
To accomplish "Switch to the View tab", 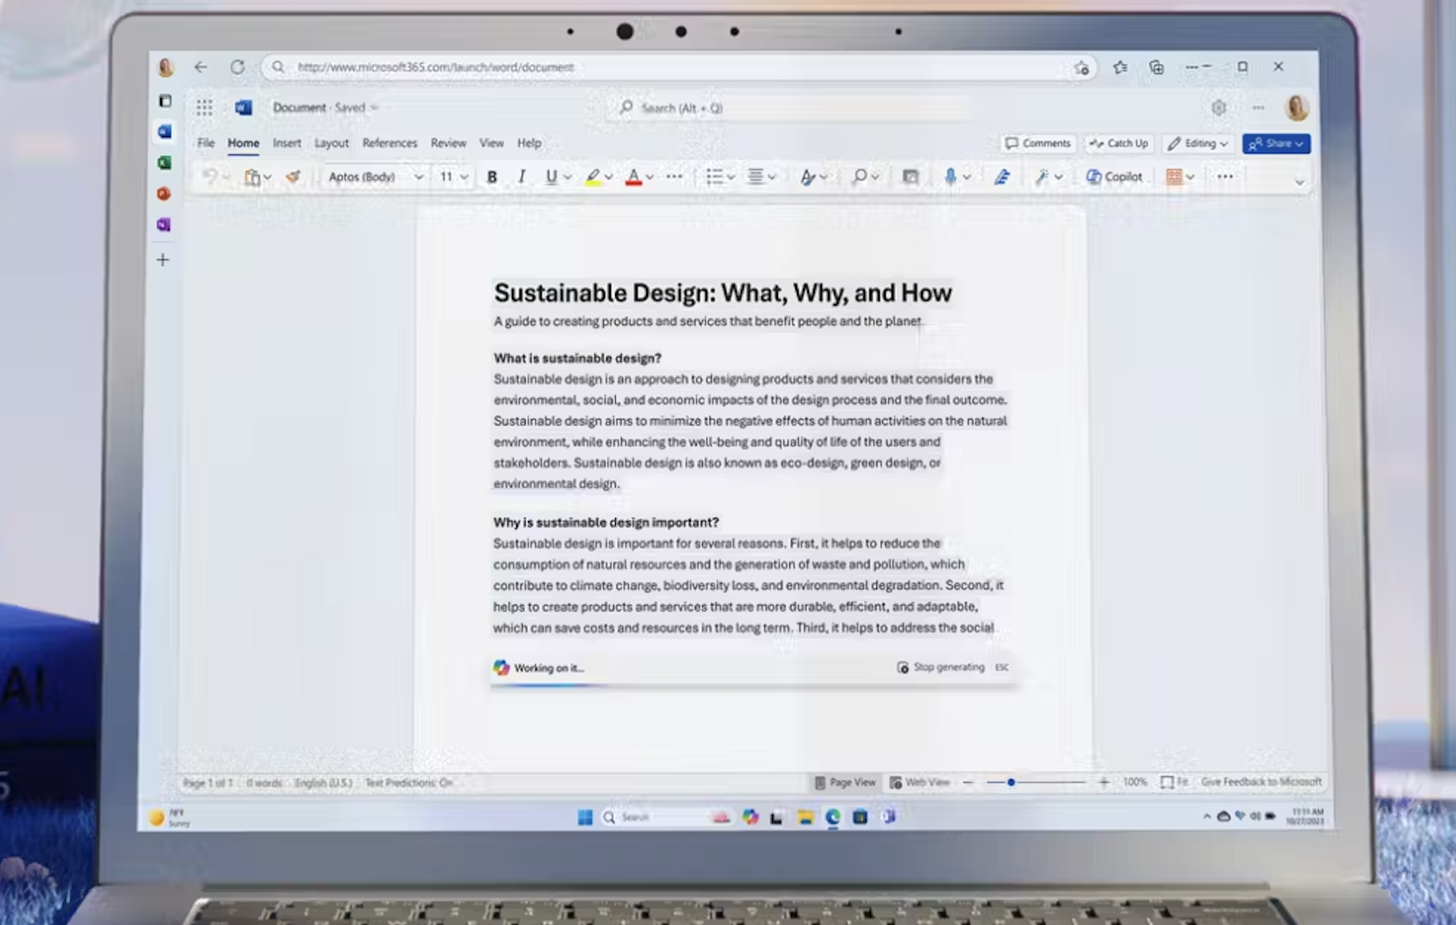I will pyautogui.click(x=491, y=143).
